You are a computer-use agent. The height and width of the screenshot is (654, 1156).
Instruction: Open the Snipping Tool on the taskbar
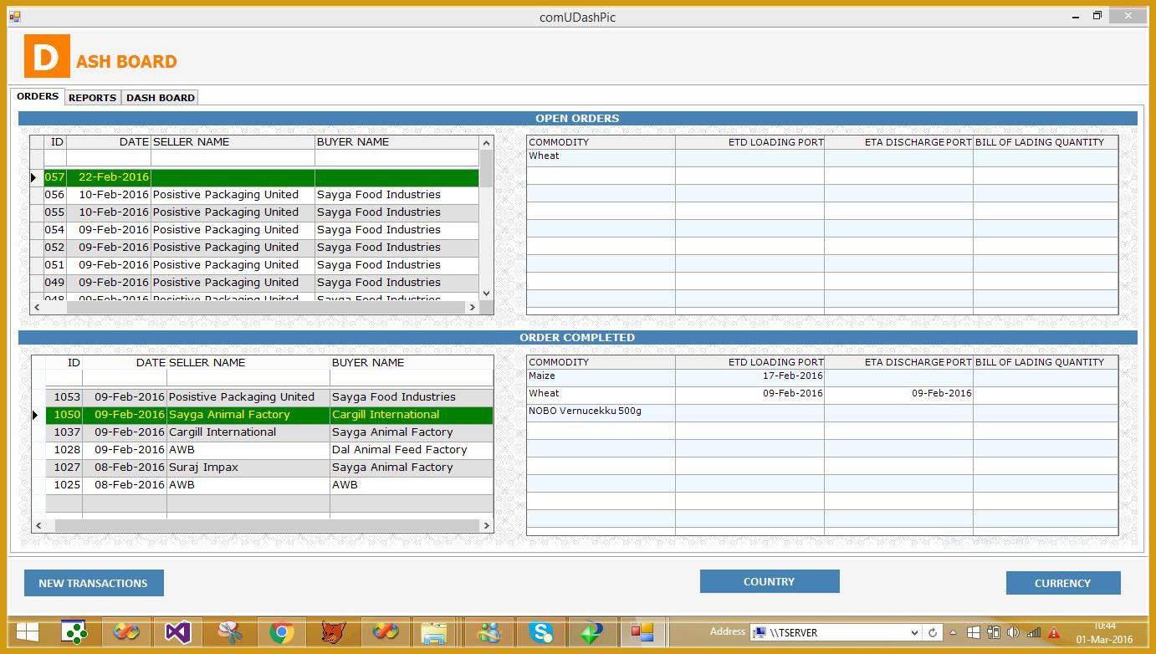[230, 632]
